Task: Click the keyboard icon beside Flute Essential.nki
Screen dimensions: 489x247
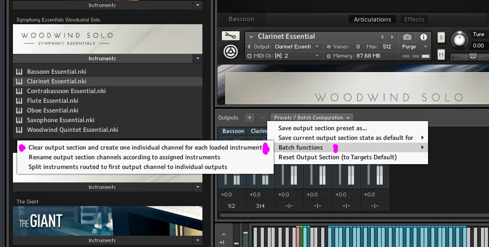Action: point(19,101)
